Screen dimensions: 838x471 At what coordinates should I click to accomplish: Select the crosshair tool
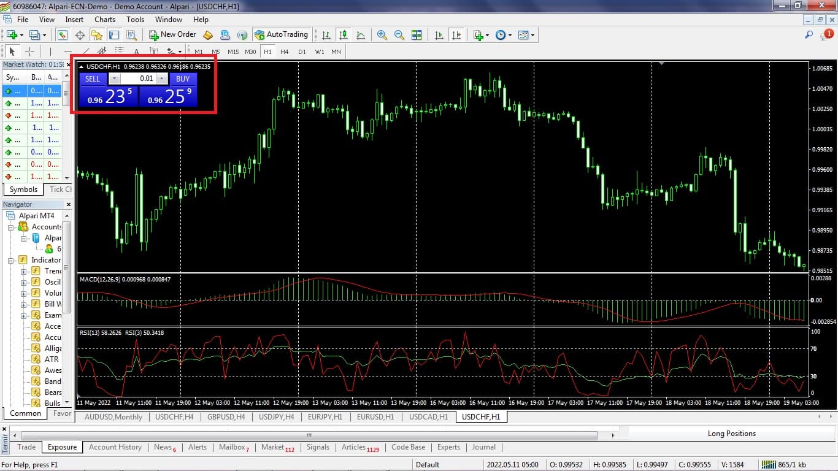coord(29,52)
